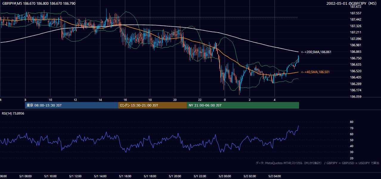Select the ロンドン 15:30-21:00 JST session bar
The height and width of the screenshot is (179, 381).
pyautogui.click(x=153, y=105)
